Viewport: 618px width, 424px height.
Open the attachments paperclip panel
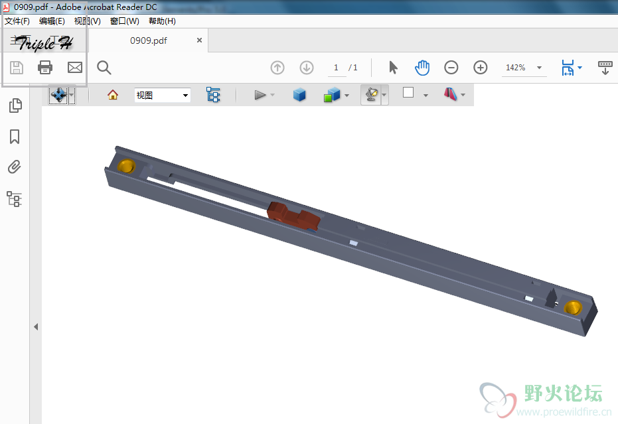(x=15, y=167)
